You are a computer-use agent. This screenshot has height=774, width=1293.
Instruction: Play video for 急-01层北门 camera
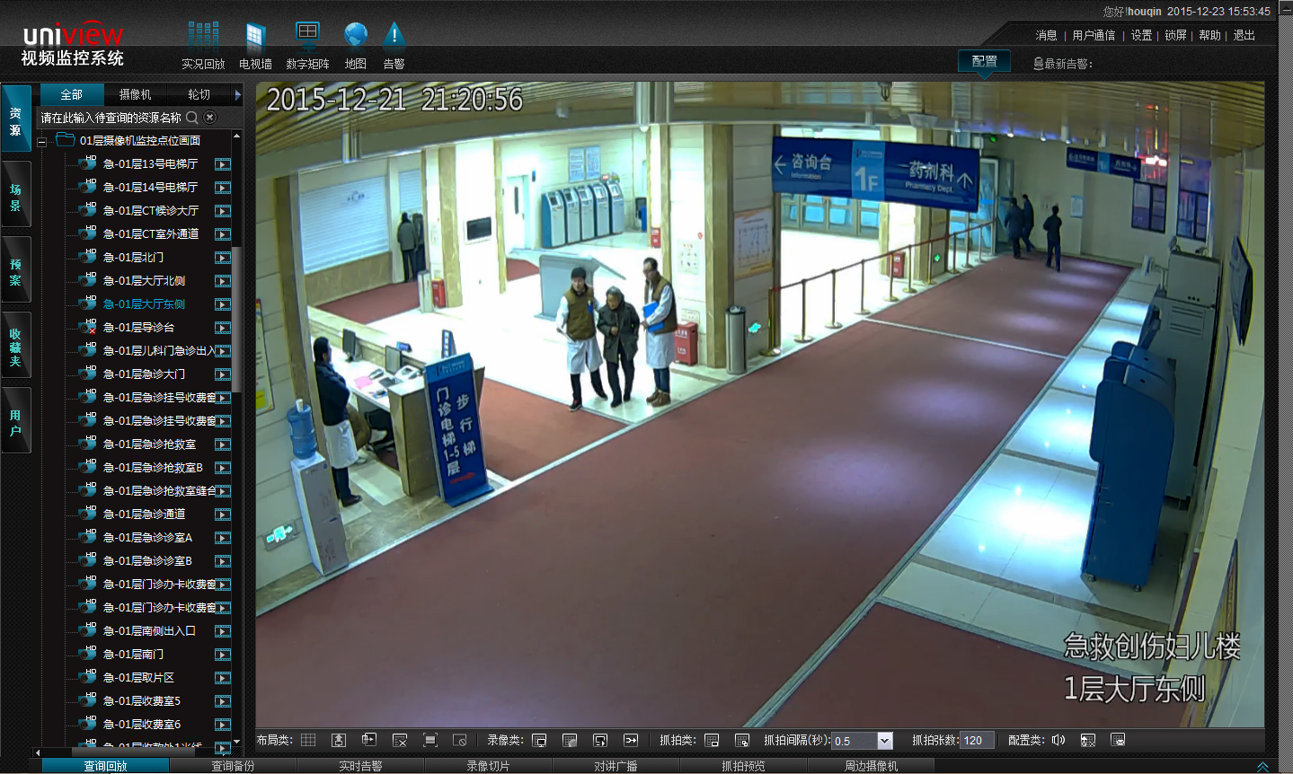pyautogui.click(x=223, y=258)
